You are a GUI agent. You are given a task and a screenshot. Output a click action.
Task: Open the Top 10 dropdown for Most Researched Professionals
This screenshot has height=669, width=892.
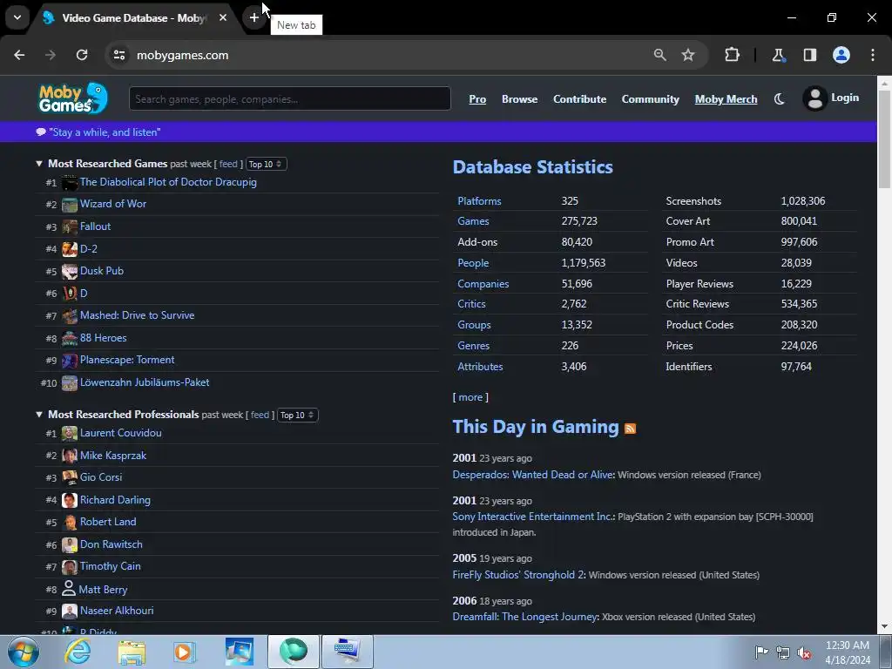[298, 415]
